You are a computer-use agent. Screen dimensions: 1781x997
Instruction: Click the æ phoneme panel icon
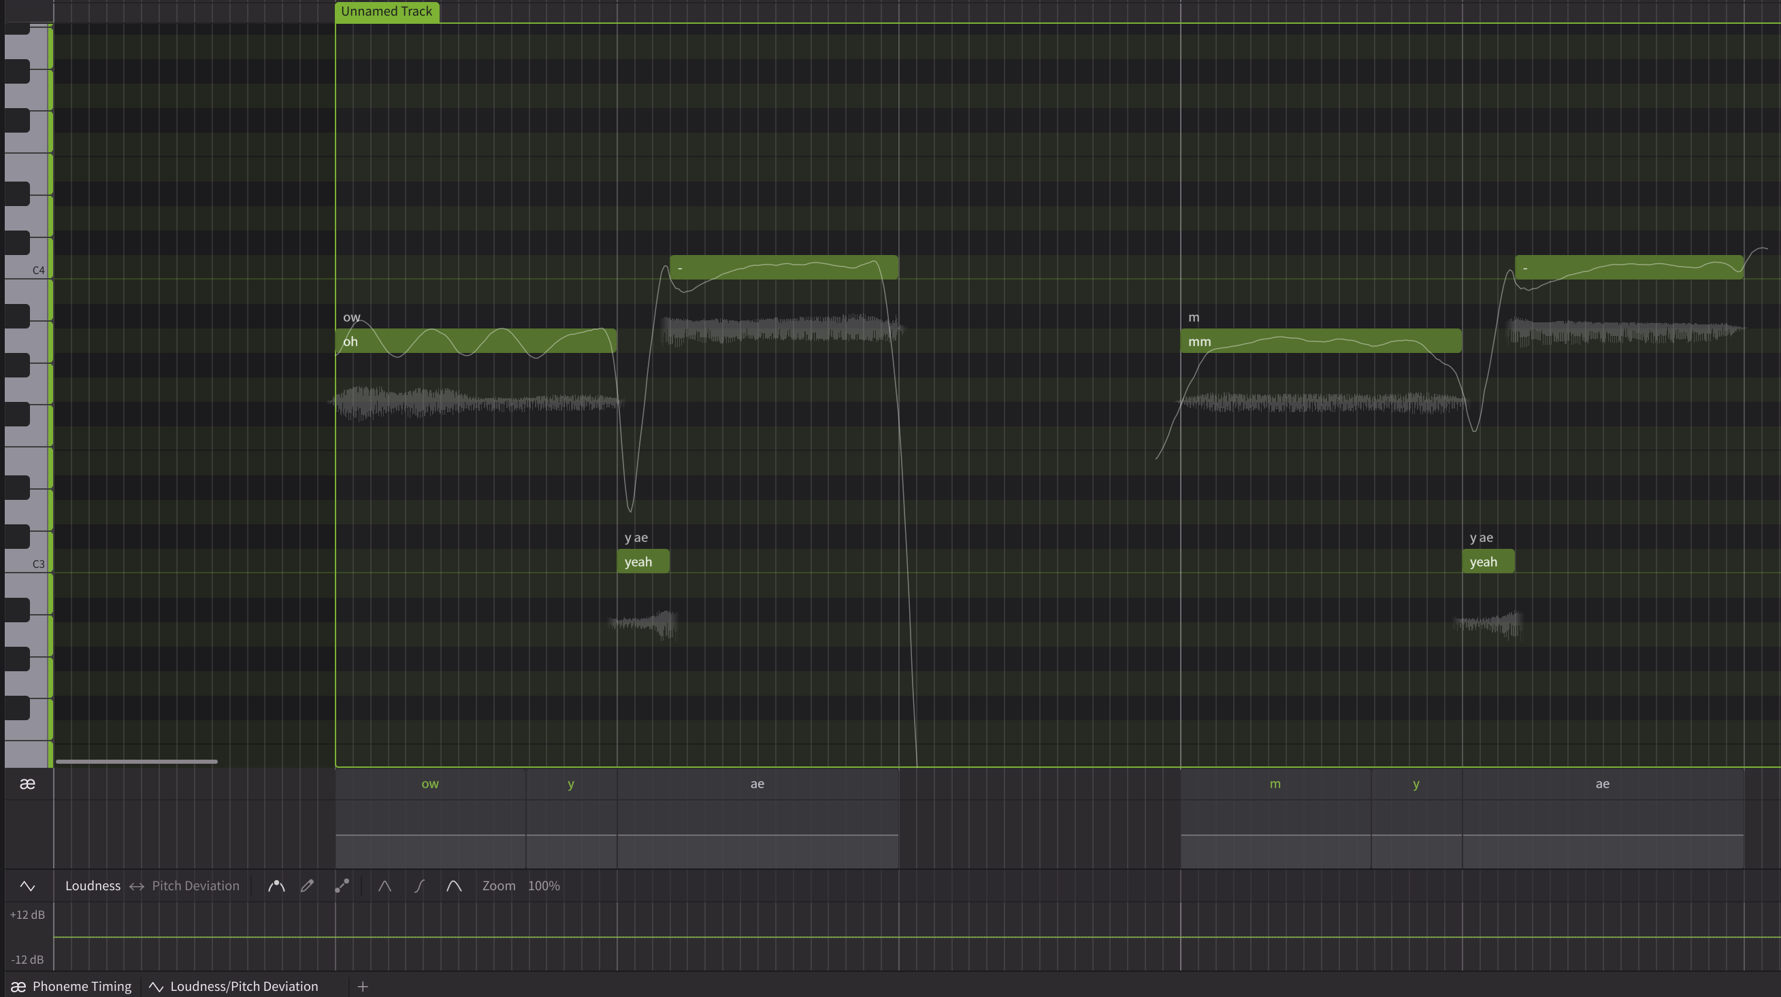click(x=28, y=783)
